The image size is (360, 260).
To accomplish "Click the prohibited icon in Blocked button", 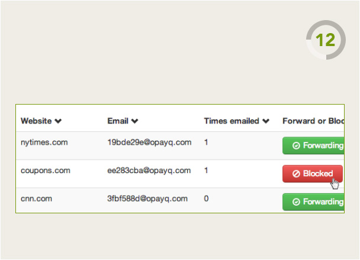I will point(296,174).
